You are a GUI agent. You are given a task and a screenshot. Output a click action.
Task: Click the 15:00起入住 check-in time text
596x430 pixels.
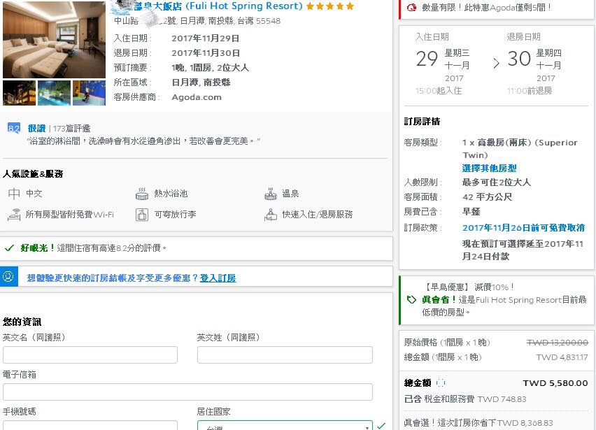point(439,91)
